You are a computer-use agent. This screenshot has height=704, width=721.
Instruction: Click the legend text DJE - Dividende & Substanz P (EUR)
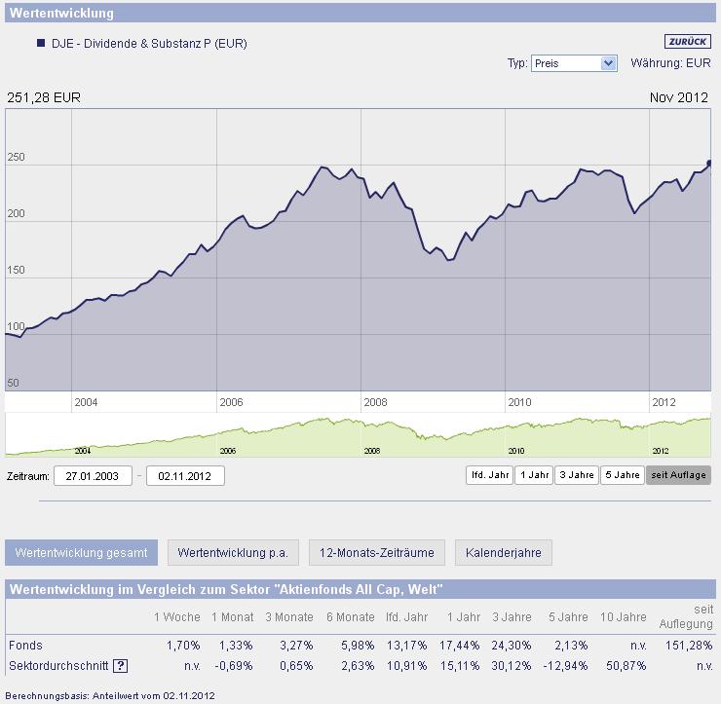pyautogui.click(x=149, y=44)
